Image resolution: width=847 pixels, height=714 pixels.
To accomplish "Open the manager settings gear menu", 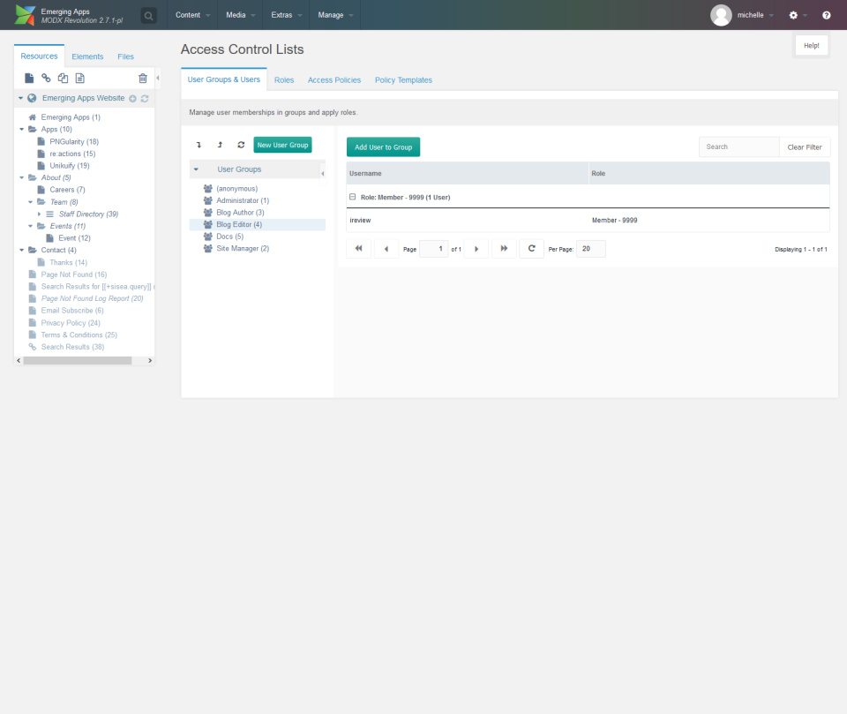I will pyautogui.click(x=792, y=15).
